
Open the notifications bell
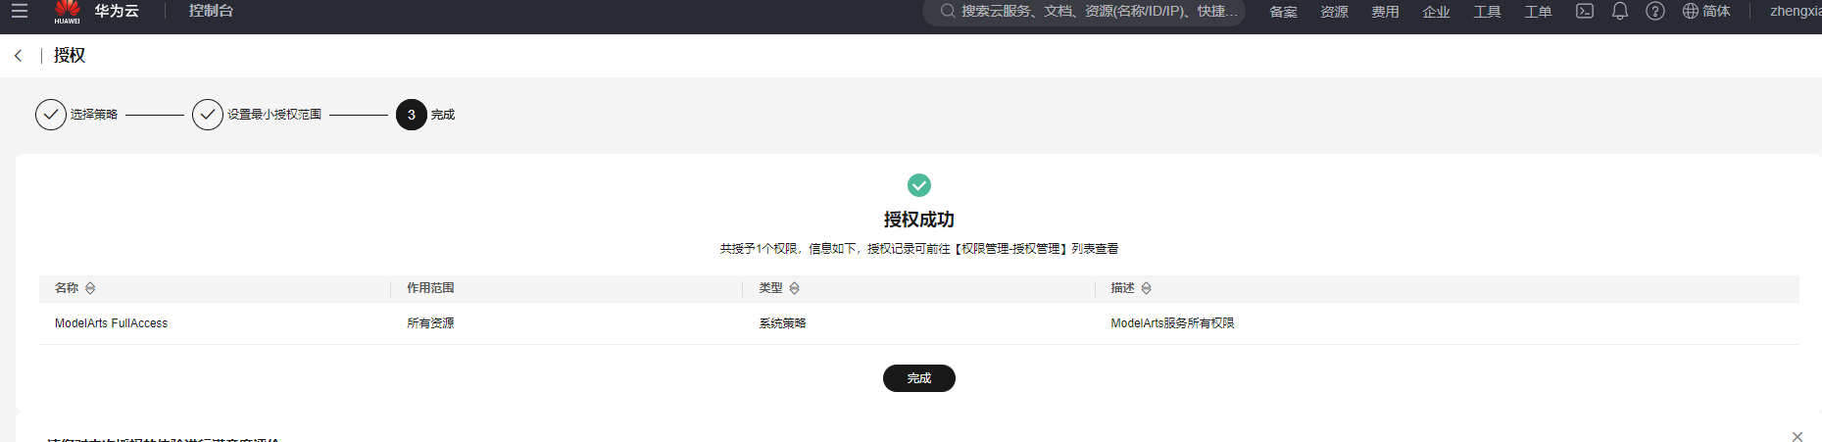[x=1620, y=11]
